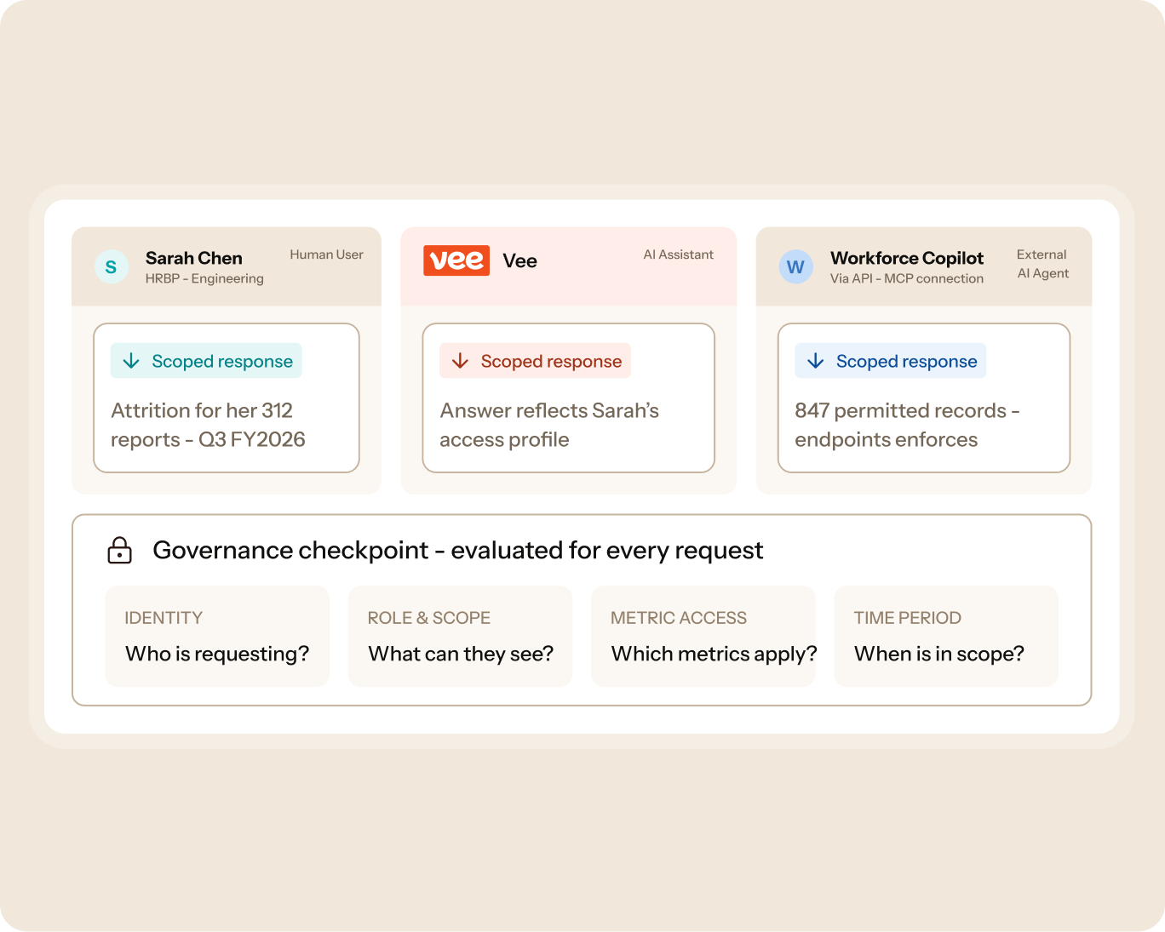Click the Workforce Copilot W avatar
The image size is (1165, 932).
coord(795,267)
